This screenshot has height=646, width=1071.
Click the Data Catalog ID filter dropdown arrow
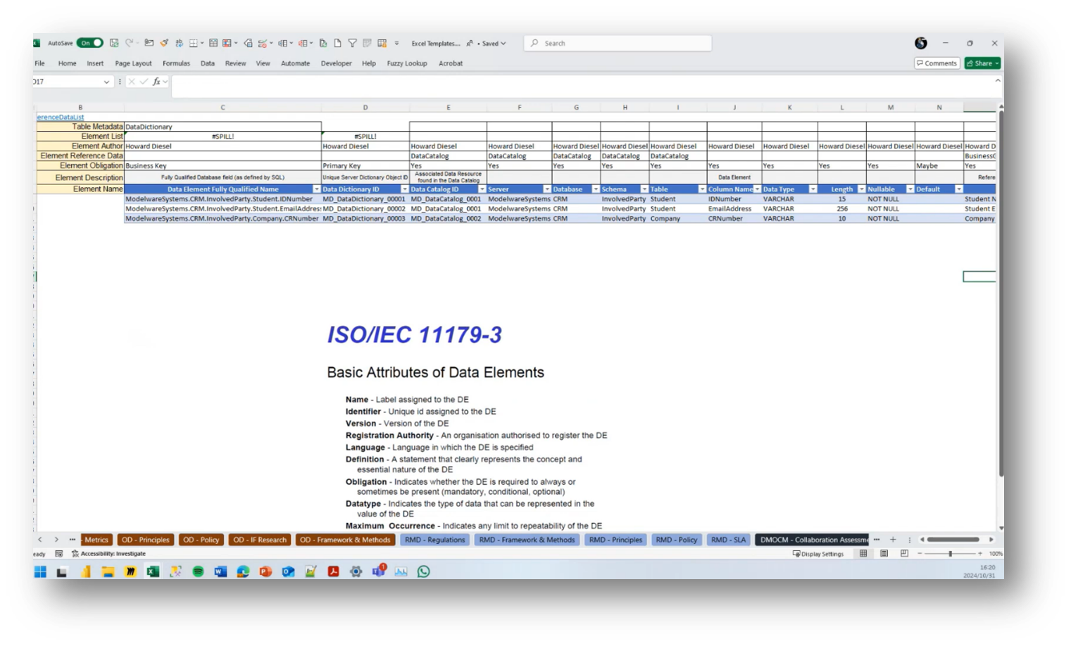tap(482, 189)
